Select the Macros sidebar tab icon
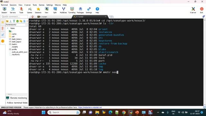 pos(3,35)
